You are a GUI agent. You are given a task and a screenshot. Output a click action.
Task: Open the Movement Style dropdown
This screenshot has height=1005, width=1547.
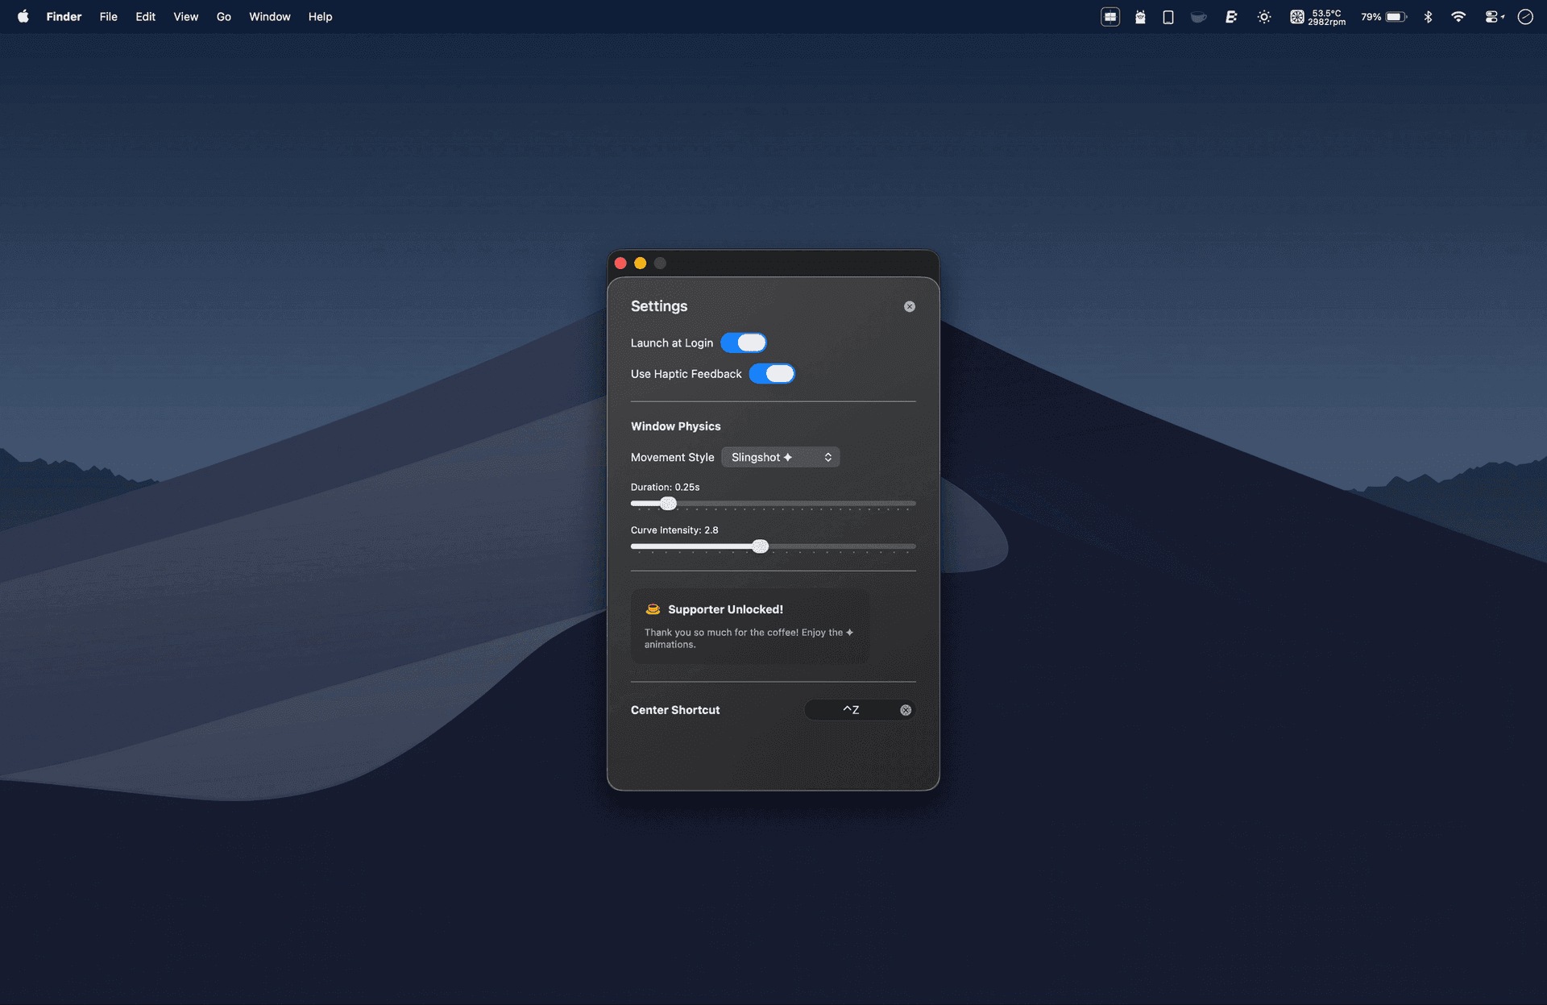click(780, 457)
